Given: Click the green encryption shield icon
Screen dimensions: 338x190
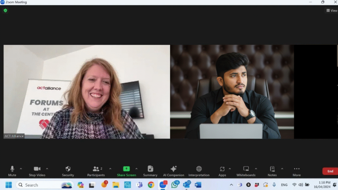Looking at the screenshot, I should (5, 11).
